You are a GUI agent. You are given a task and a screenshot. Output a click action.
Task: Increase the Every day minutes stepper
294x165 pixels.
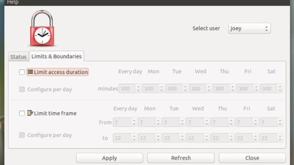click(x=138, y=87)
